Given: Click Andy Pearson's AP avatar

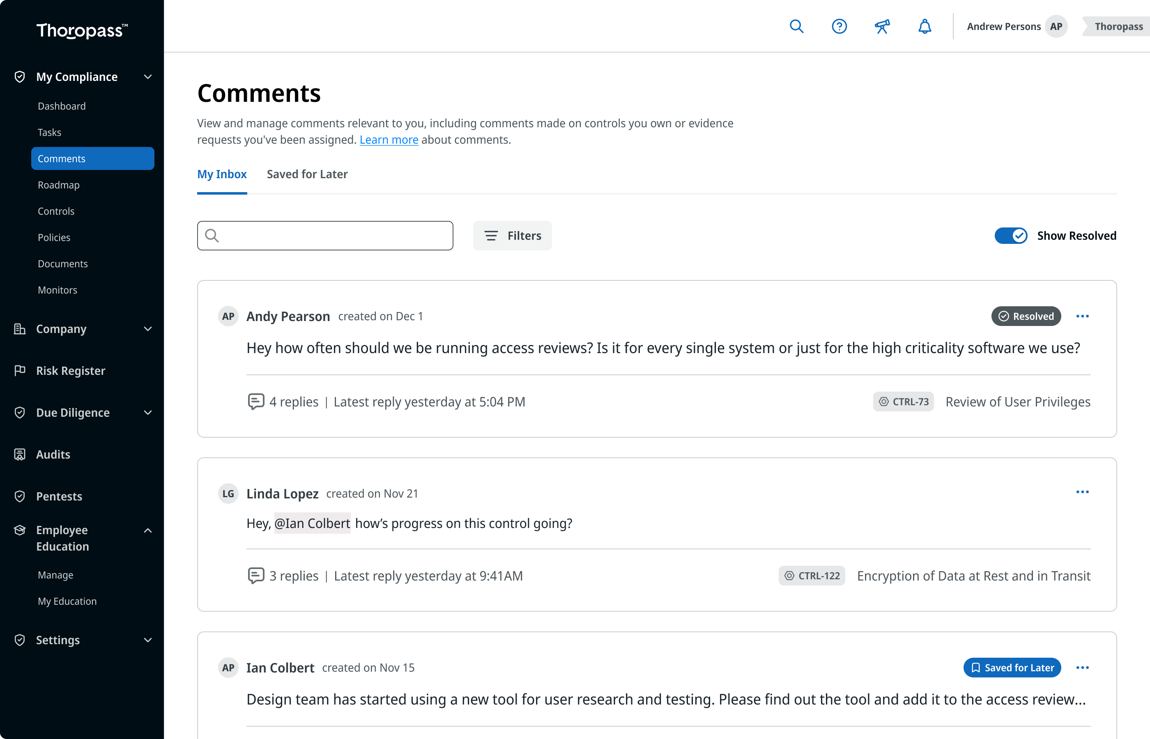Looking at the screenshot, I should point(228,316).
